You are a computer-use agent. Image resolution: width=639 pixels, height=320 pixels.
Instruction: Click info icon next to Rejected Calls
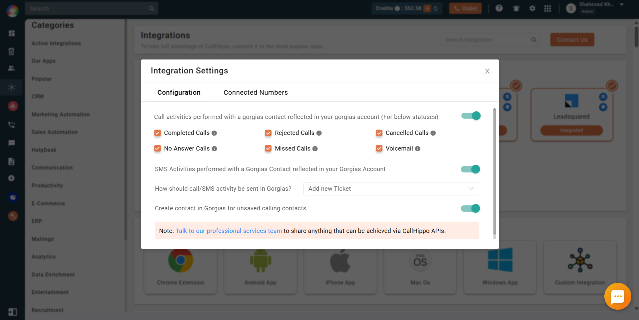319,133
